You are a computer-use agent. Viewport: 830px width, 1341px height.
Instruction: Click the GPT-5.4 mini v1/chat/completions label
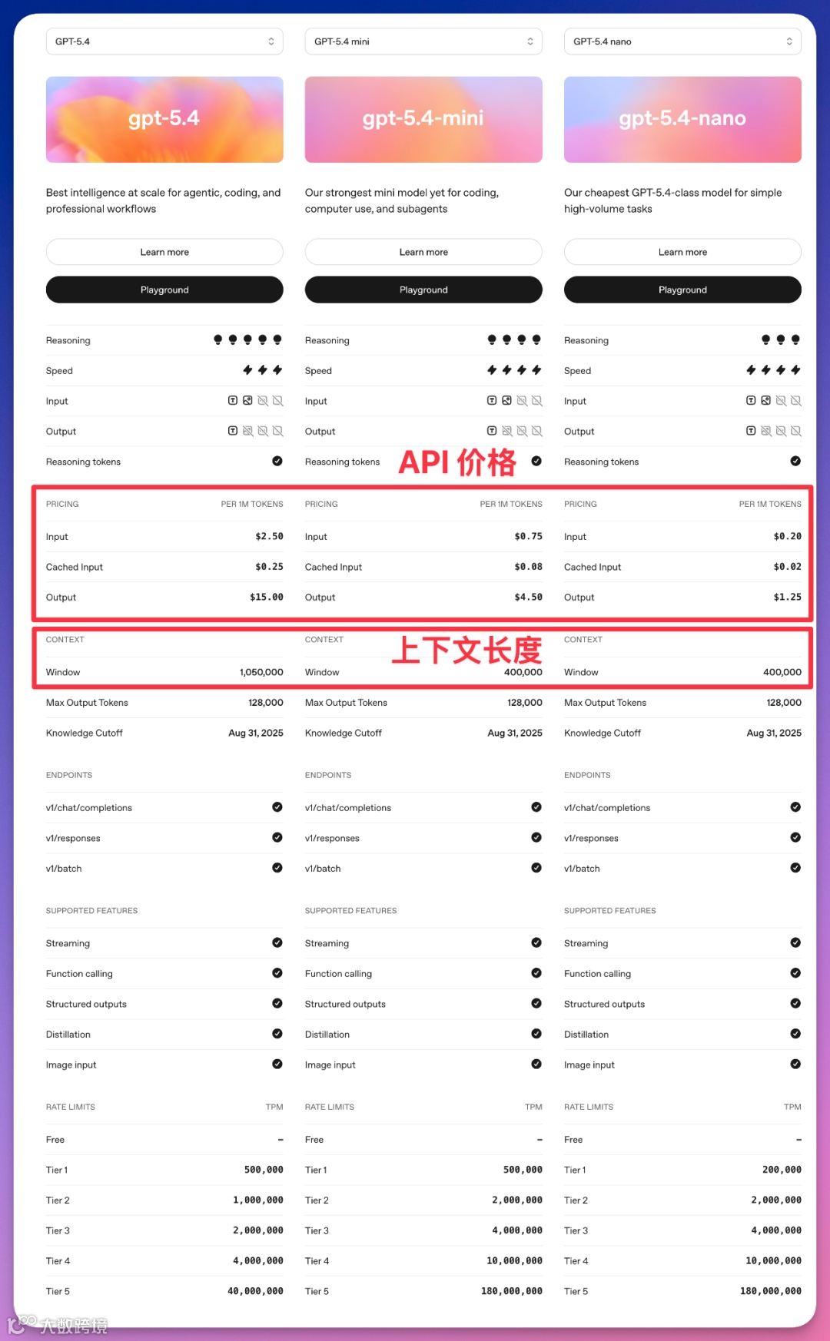348,808
